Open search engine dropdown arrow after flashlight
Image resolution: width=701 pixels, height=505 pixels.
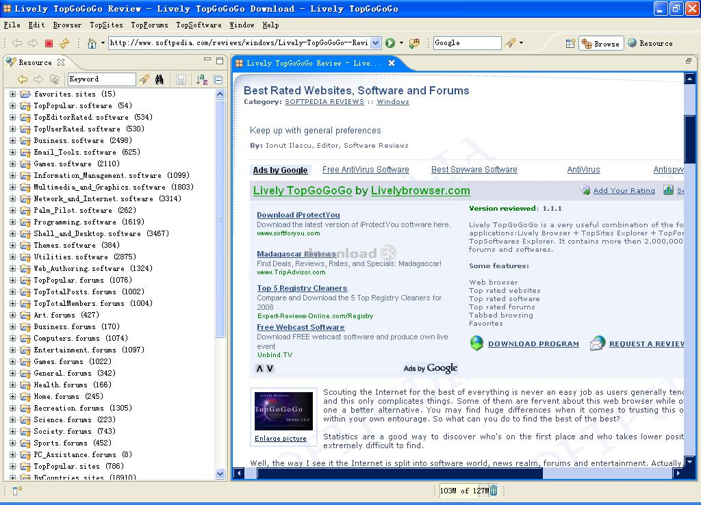pyautogui.click(x=521, y=43)
